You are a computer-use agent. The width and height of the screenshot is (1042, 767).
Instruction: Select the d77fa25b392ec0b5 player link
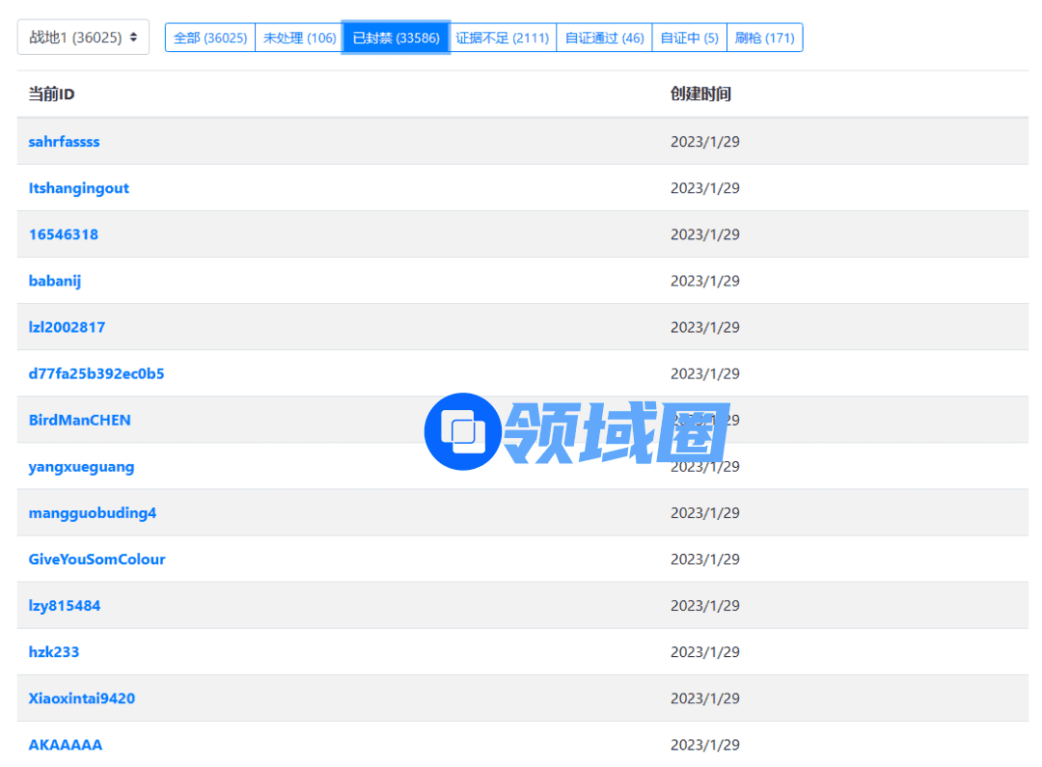click(96, 373)
